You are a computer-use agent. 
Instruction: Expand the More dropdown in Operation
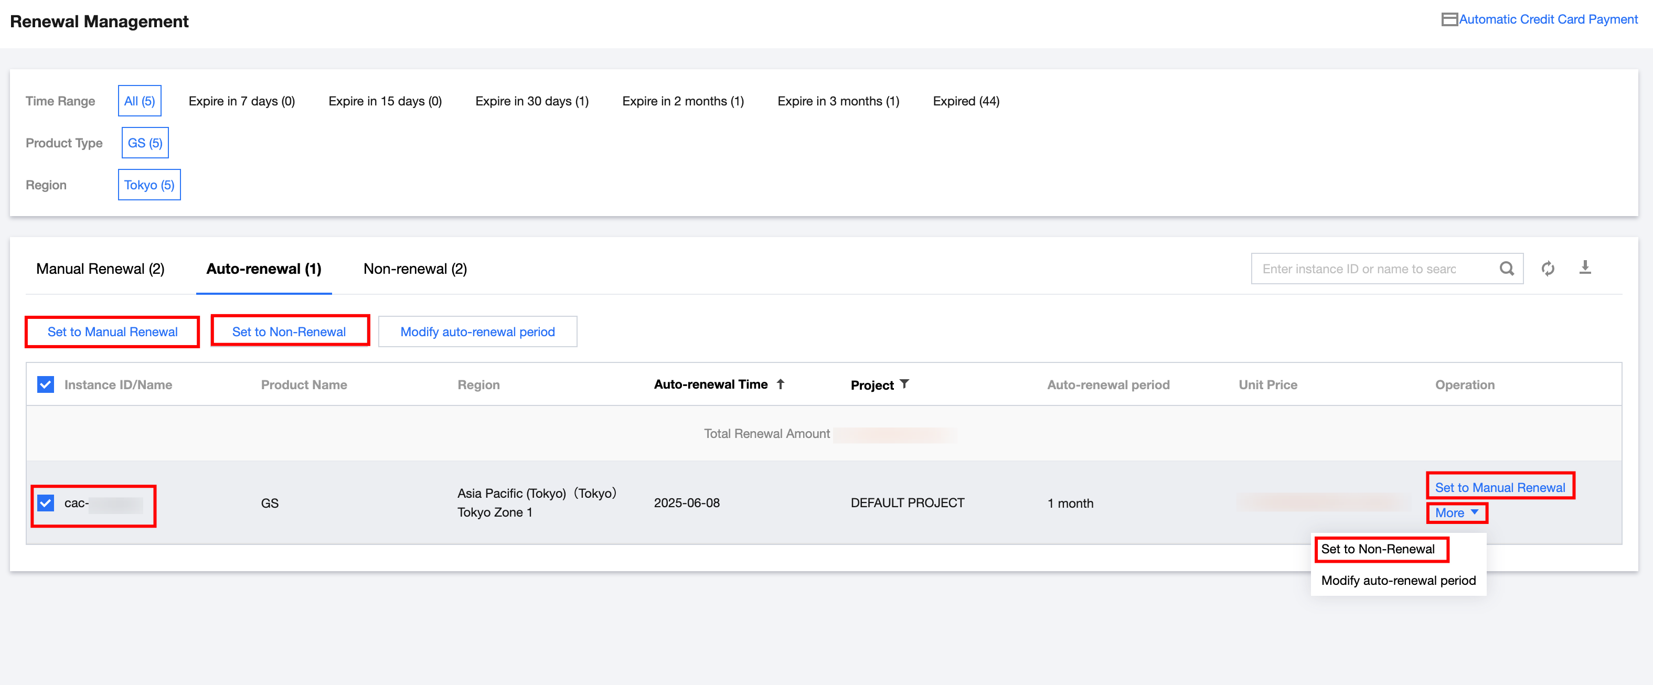[1456, 512]
